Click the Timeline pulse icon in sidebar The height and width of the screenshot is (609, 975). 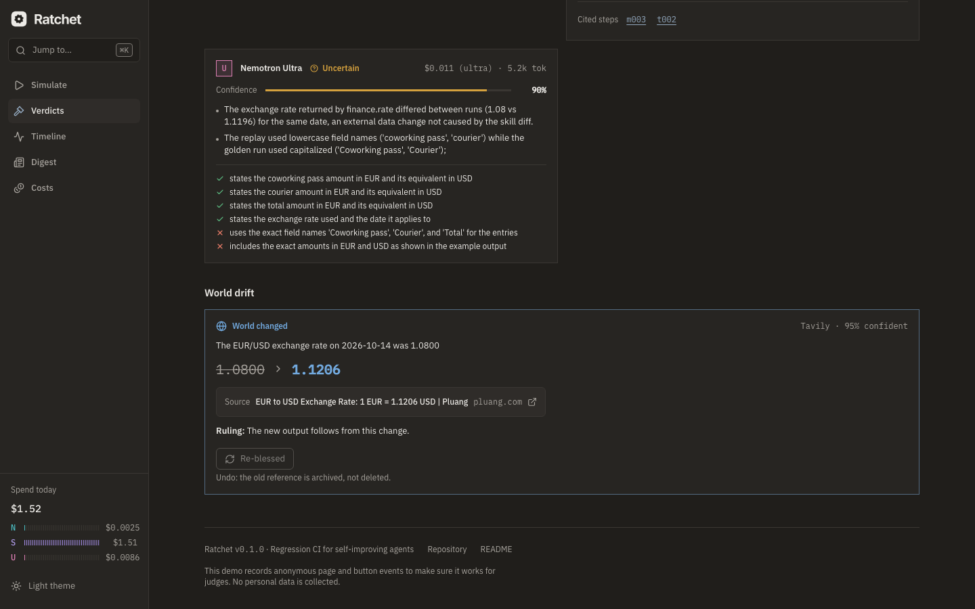point(19,137)
